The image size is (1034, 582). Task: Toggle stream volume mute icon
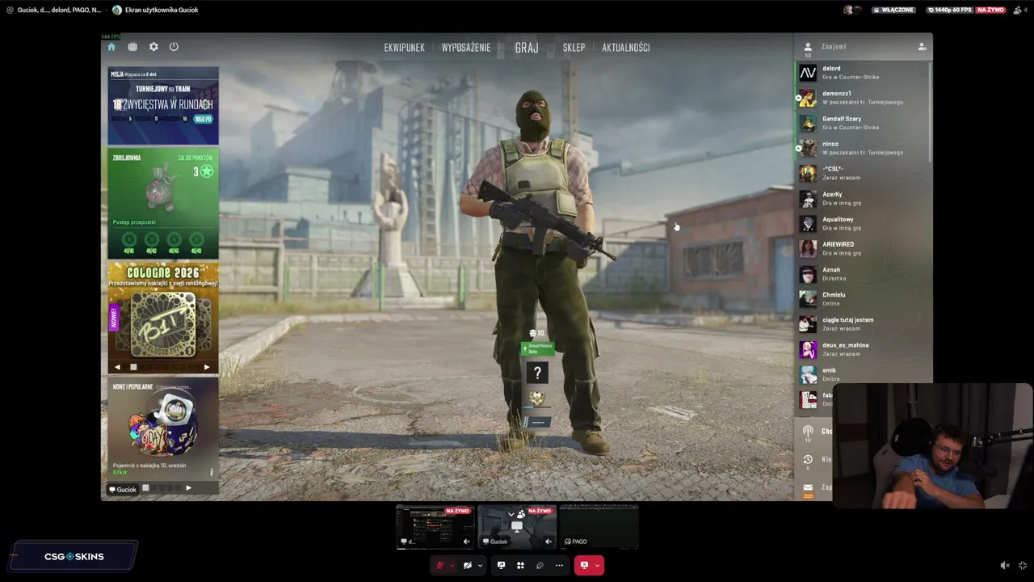point(1004,565)
